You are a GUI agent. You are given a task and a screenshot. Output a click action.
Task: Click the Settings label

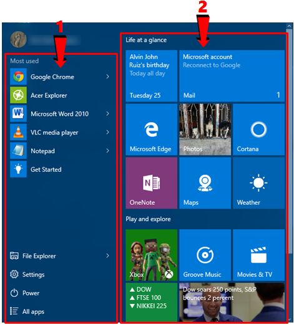(34, 275)
